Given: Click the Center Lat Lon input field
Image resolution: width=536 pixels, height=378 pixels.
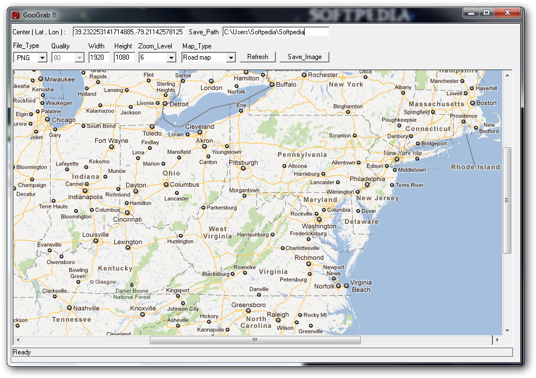Looking at the screenshot, I should pyautogui.click(x=129, y=31).
